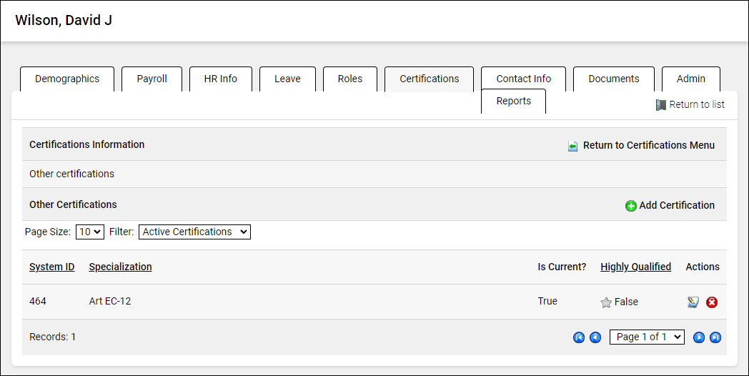The width and height of the screenshot is (749, 376).
Task: Expand the Active Certifications filter dropdown
Action: pyautogui.click(x=194, y=232)
